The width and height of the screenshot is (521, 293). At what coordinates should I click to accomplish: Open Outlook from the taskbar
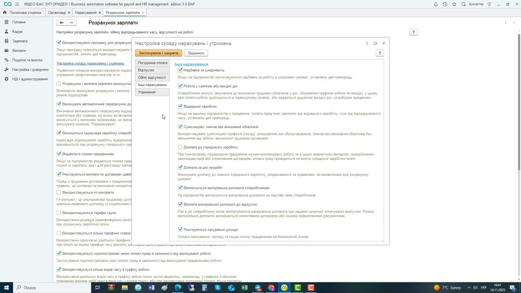pyautogui.click(x=231, y=288)
